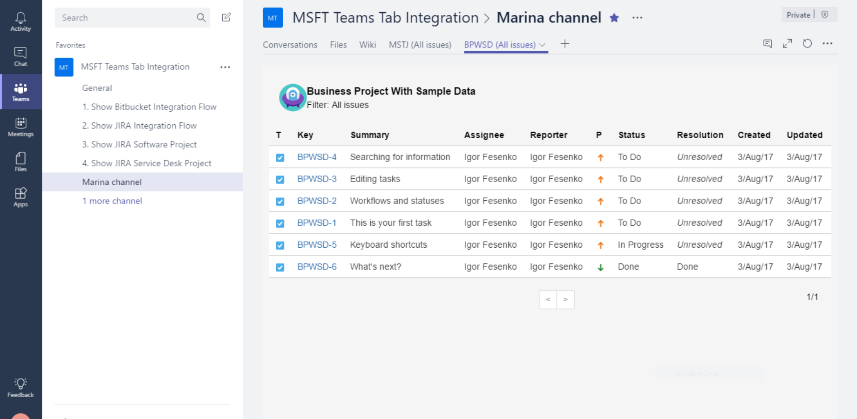Expand the tab to full screen
Viewport: 857px width, 419px height.
(787, 44)
